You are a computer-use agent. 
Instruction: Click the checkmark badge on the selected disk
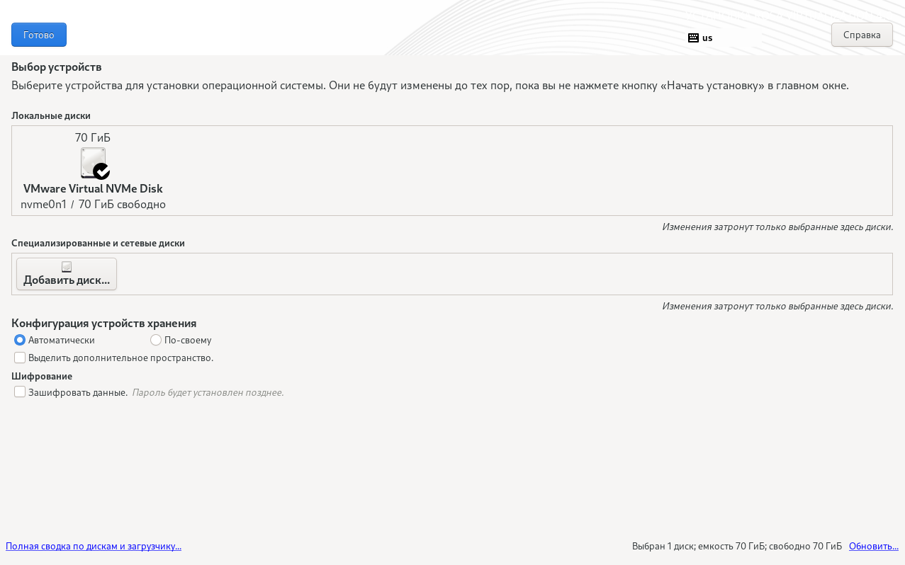[102, 171]
